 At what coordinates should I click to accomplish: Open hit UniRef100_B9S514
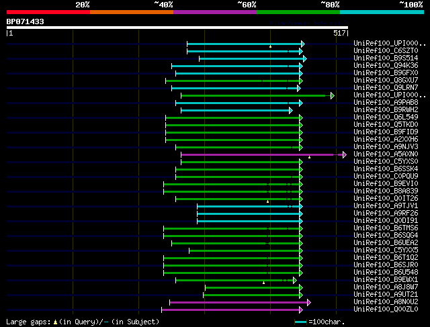[x=386, y=58]
